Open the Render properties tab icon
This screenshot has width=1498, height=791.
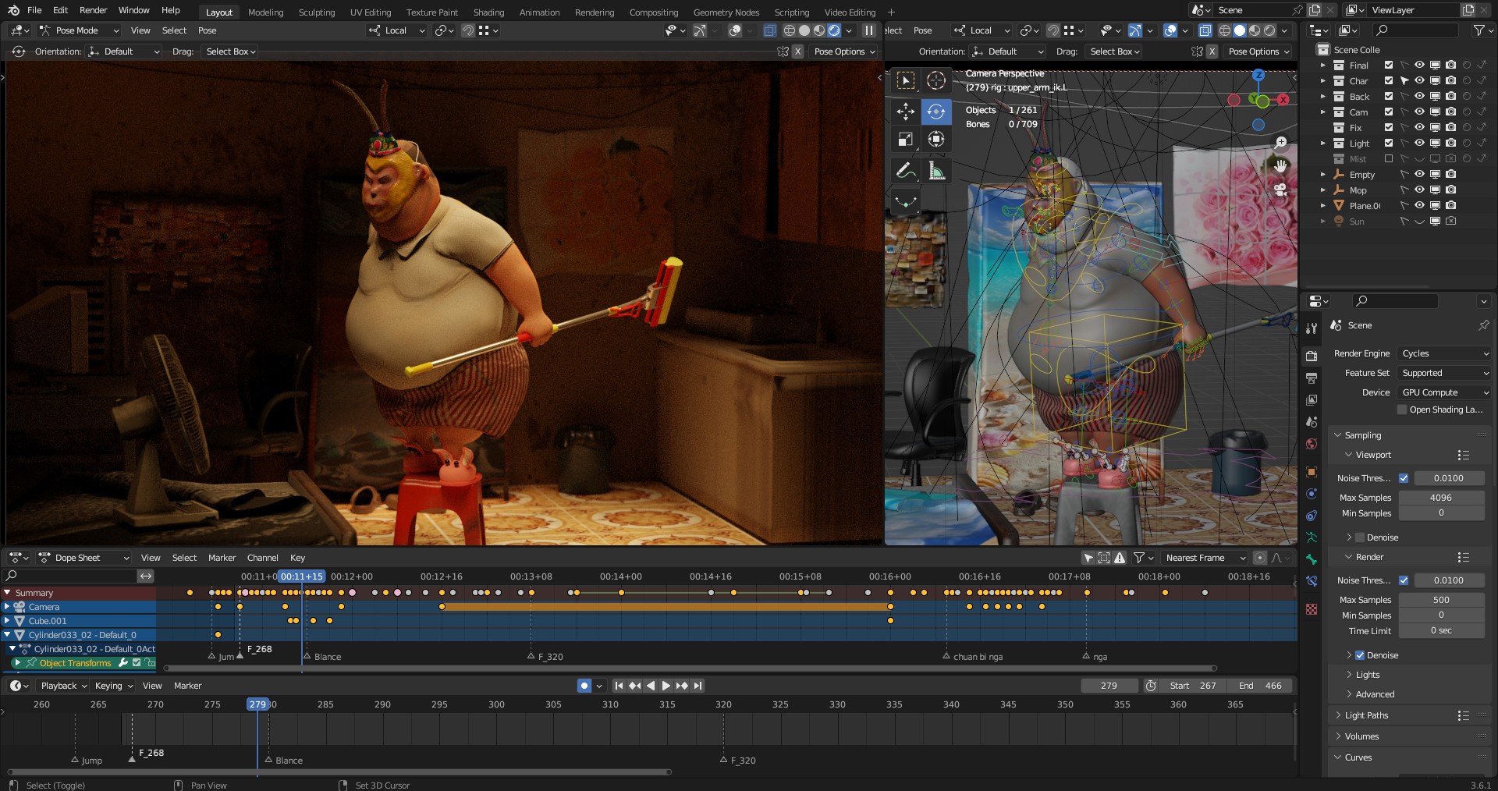1312,356
